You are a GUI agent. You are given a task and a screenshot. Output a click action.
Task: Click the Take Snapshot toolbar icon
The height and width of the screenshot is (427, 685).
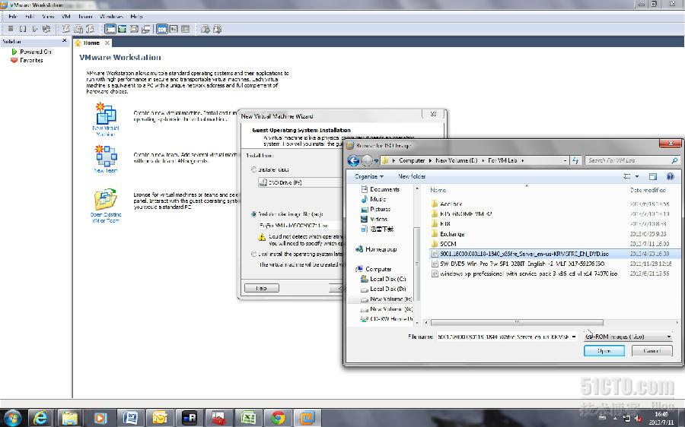pos(66,29)
